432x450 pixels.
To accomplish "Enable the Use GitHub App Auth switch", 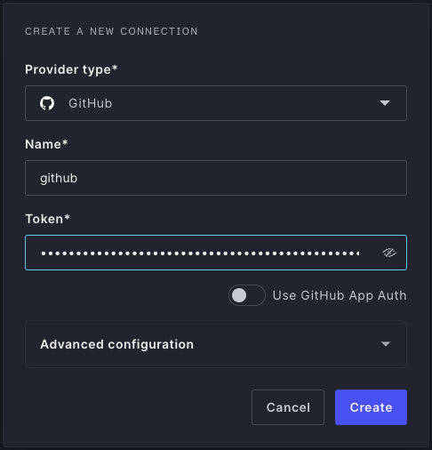I will (247, 295).
